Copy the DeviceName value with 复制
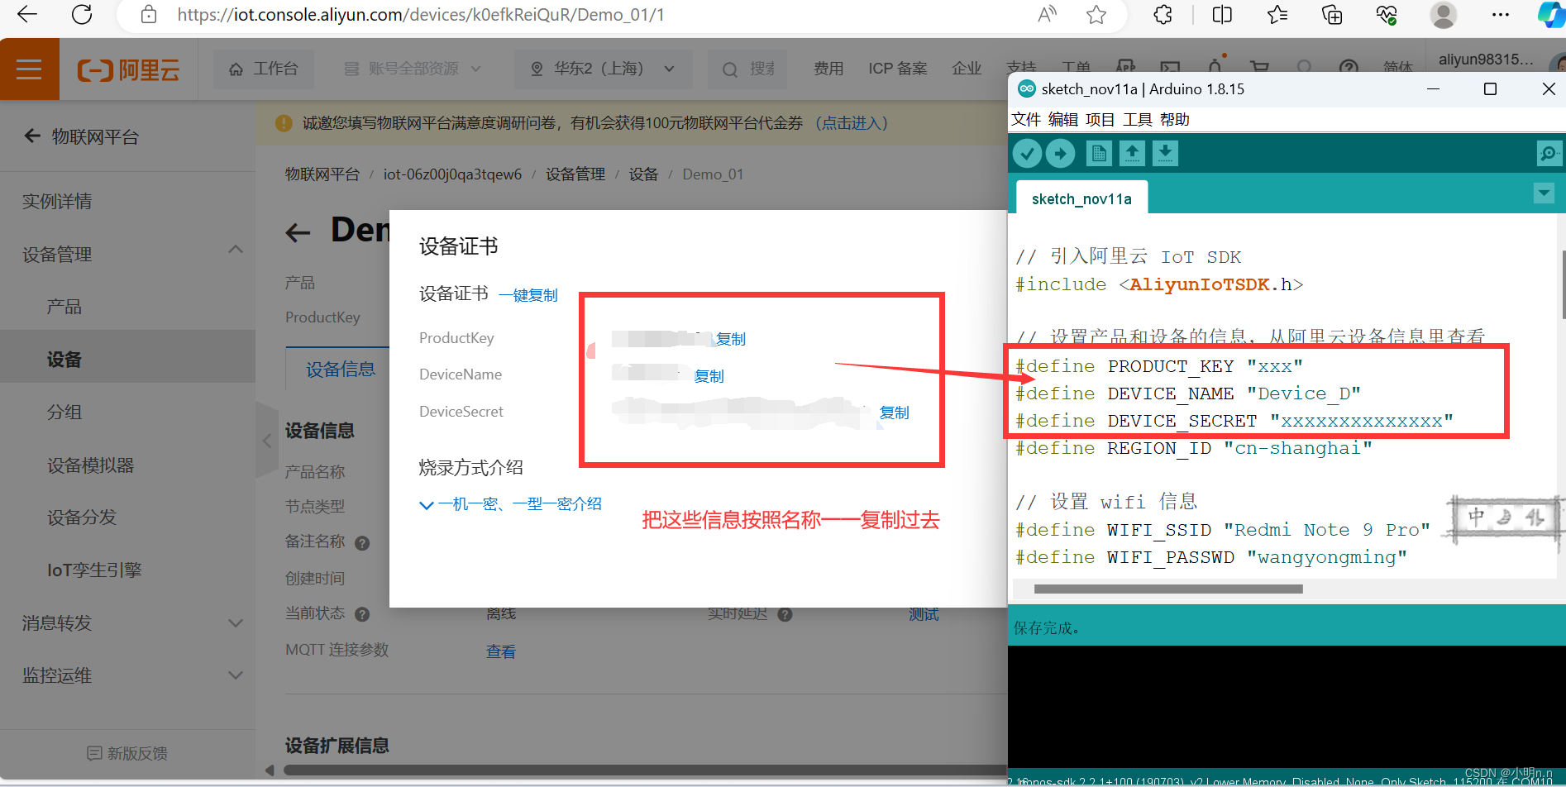This screenshot has width=1566, height=787. [x=709, y=376]
